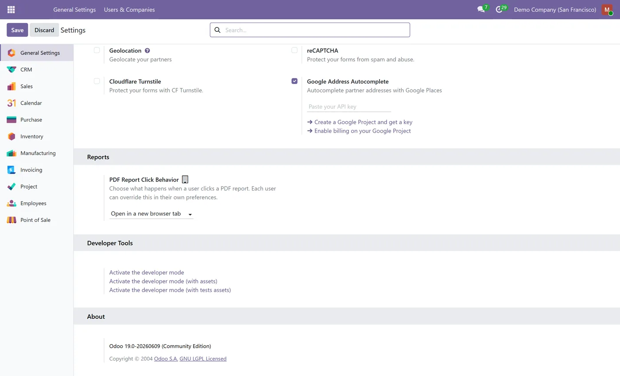The height and width of the screenshot is (376, 620).
Task: Click the Inventory app icon
Action: [12, 137]
